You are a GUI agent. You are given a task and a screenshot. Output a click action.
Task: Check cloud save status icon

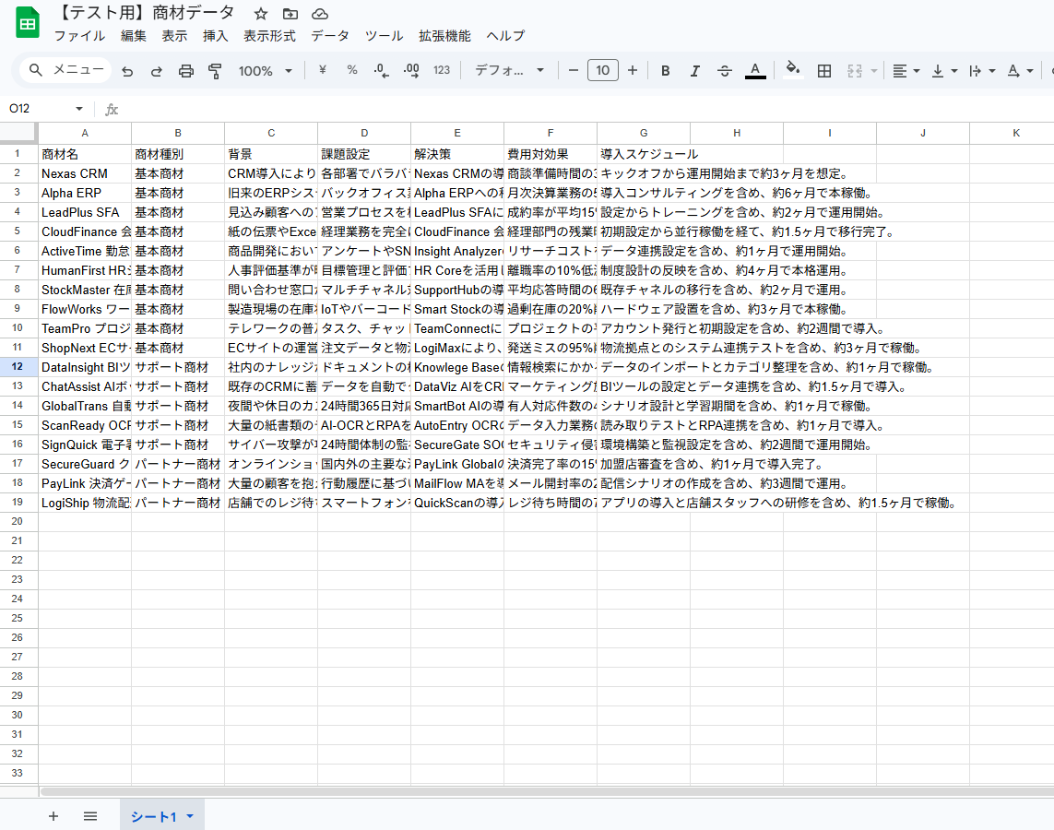[x=320, y=14]
